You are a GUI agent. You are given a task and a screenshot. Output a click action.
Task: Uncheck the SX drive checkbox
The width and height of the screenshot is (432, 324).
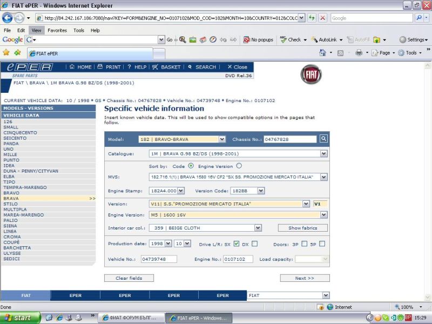(236, 244)
